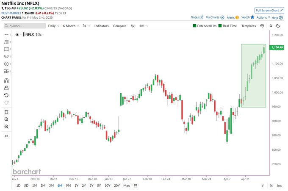The width and height of the screenshot is (288, 191).
Task: Collapse the toolbar with double up arrows
Action: [271, 26]
